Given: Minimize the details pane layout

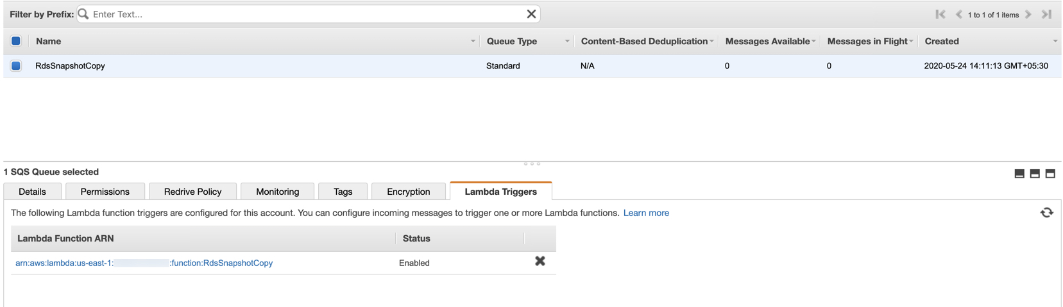Looking at the screenshot, I should coord(1019,174).
